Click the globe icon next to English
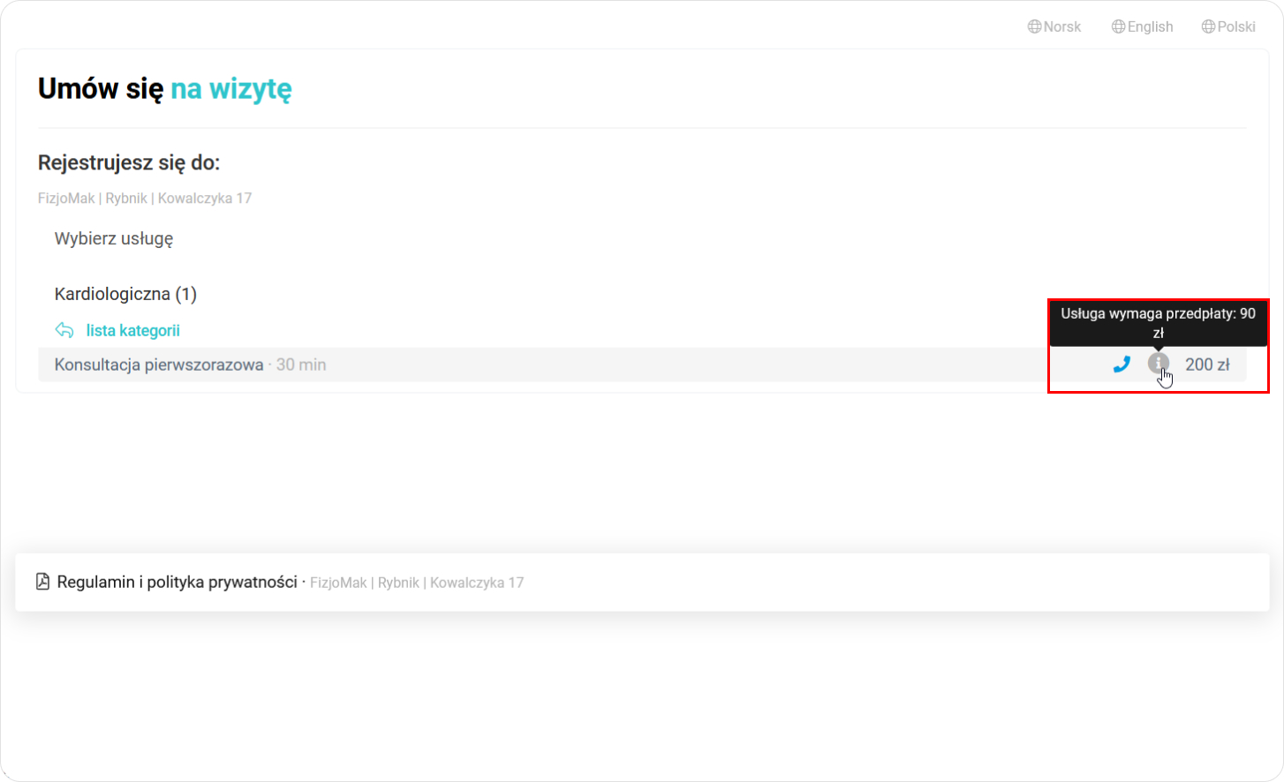The width and height of the screenshot is (1284, 782). [x=1118, y=26]
